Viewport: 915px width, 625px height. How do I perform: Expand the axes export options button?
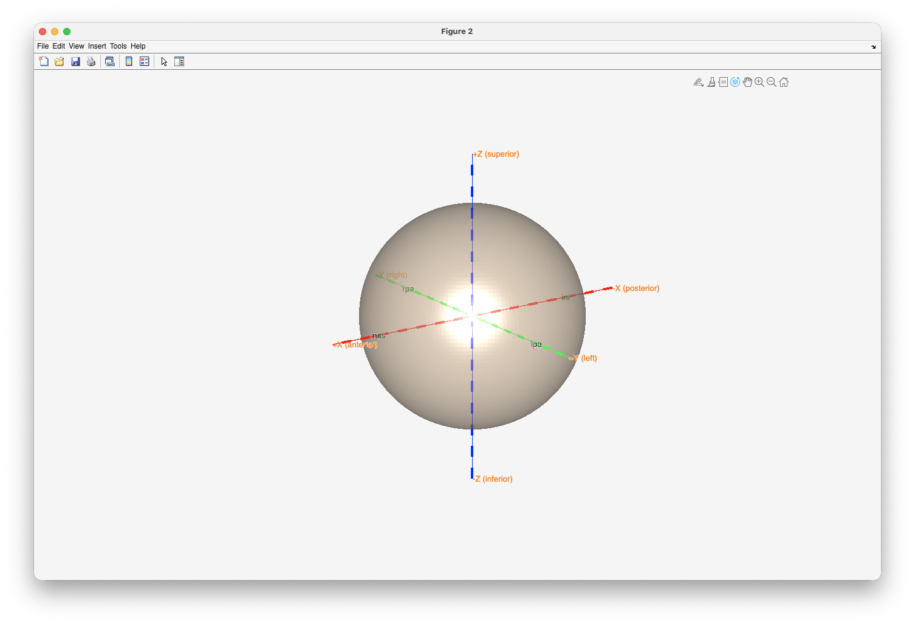point(699,82)
